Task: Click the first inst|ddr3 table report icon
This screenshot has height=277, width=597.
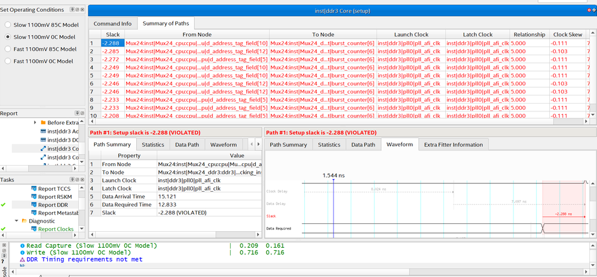Action: point(42,131)
